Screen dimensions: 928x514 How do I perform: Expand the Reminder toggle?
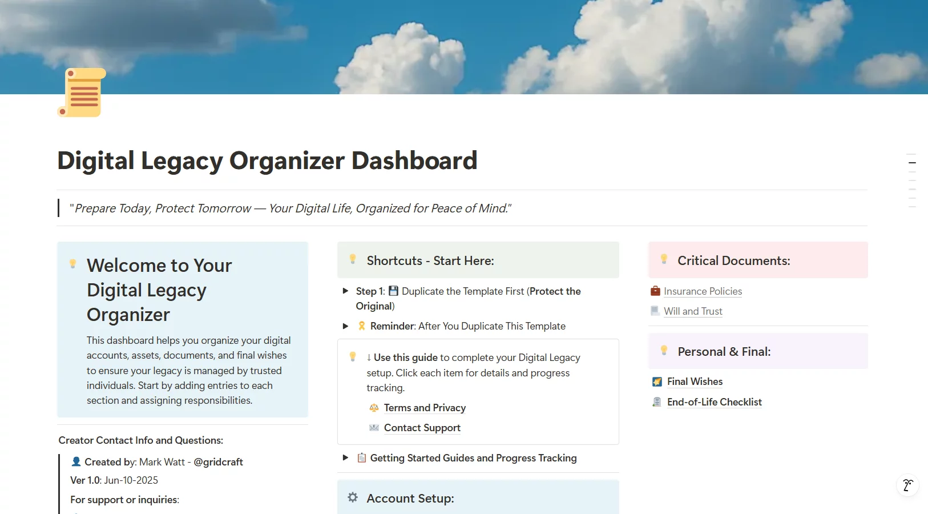pyautogui.click(x=345, y=326)
